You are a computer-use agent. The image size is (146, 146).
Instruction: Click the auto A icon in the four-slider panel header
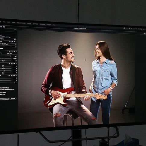[x=10, y=64]
